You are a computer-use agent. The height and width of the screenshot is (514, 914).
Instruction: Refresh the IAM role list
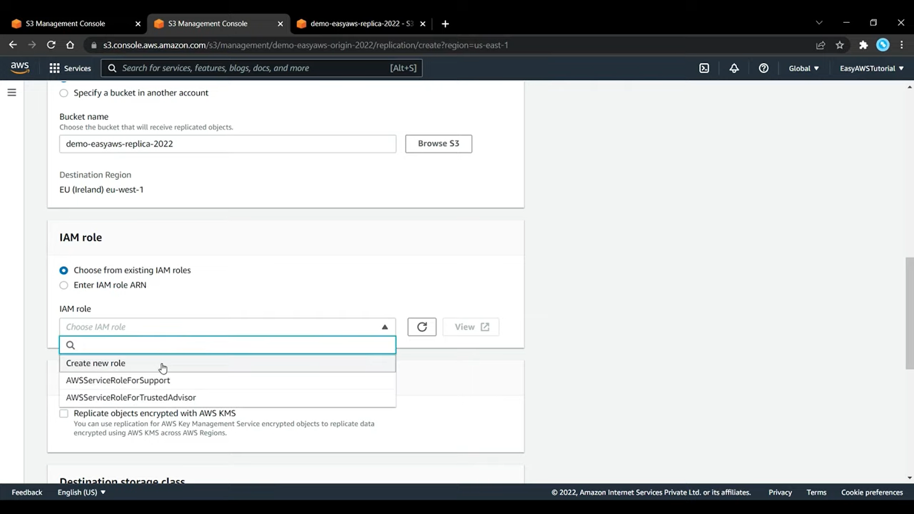click(422, 327)
